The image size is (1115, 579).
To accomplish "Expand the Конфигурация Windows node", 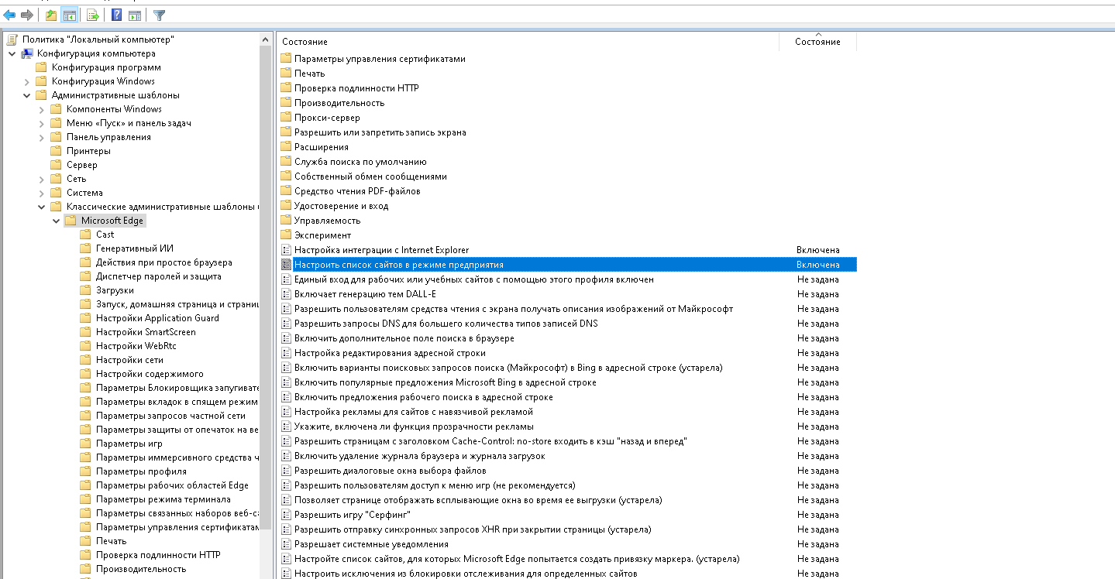I will tap(27, 81).
